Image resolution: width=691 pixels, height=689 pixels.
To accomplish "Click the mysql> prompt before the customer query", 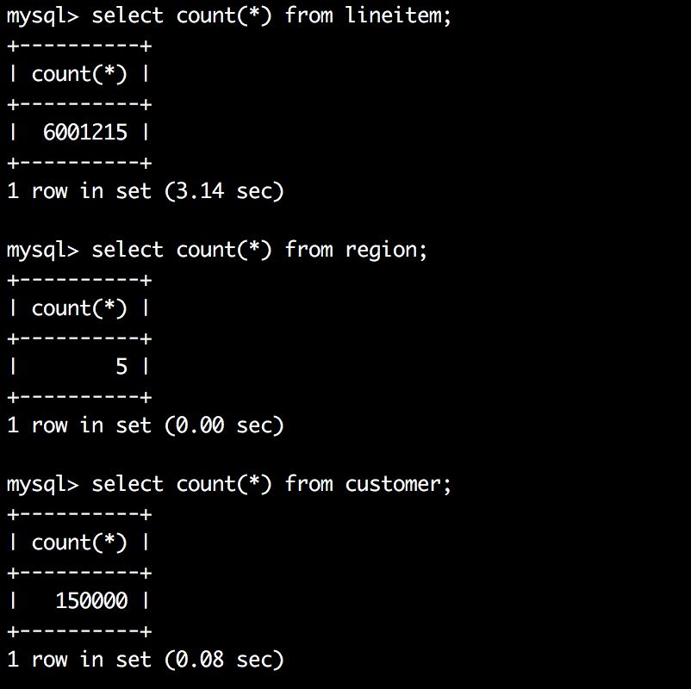I will coord(42,484).
